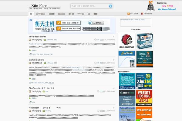This screenshot has width=182, height=121.
Task: Click read-more arrow under The Best Spinner
Action: (x=30, y=50)
